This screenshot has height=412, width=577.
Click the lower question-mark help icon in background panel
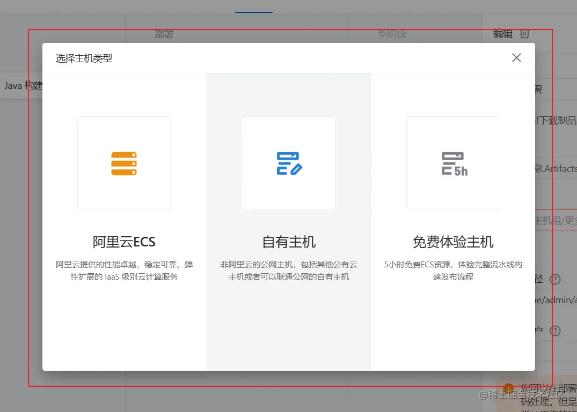(x=555, y=331)
